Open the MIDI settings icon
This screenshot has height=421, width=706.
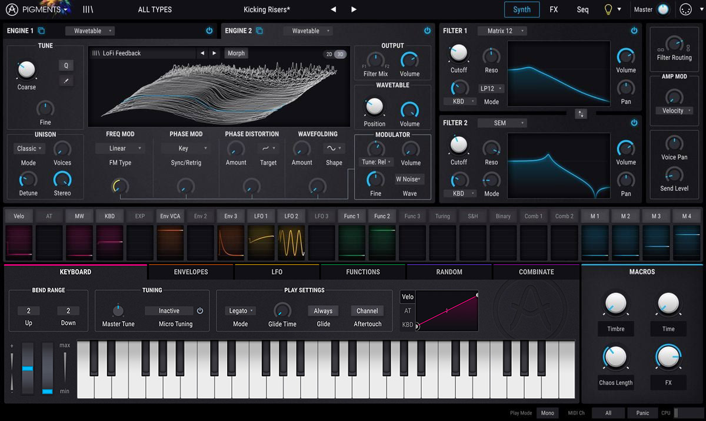click(685, 9)
